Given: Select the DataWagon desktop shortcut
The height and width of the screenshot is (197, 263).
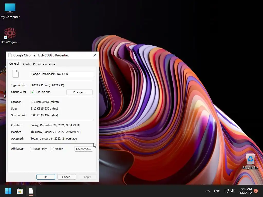Looking at the screenshot, I should pos(10,35).
